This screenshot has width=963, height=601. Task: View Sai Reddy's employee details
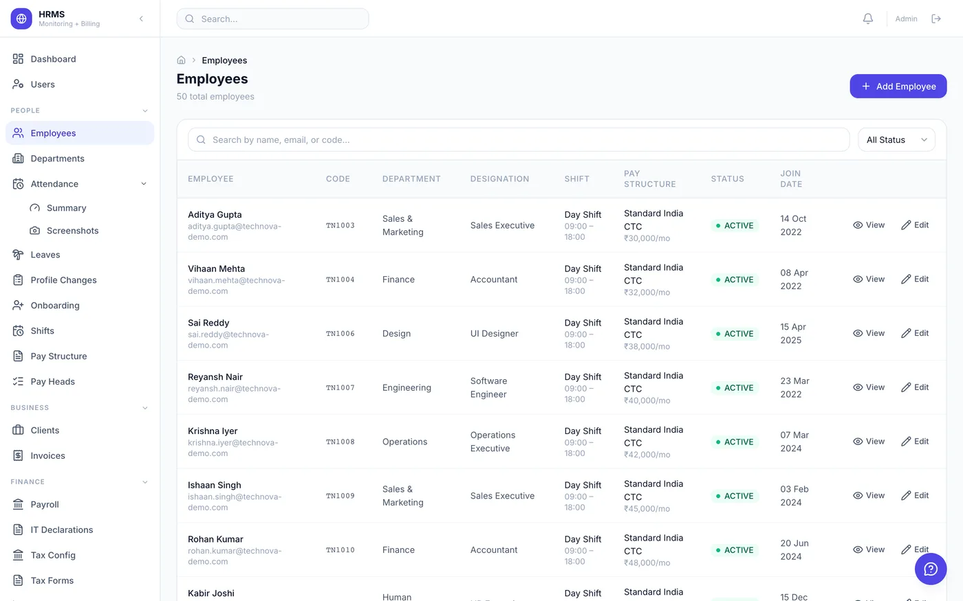coord(869,334)
